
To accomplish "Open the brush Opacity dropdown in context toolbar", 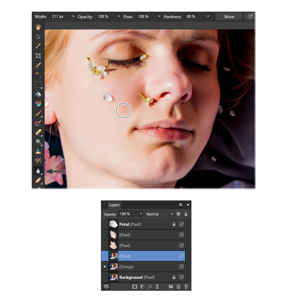I will coord(119,16).
